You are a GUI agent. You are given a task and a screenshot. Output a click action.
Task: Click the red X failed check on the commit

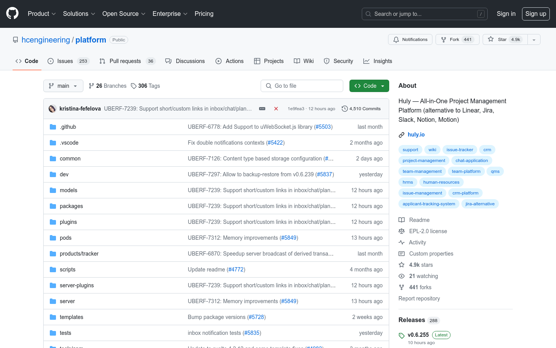(x=276, y=109)
